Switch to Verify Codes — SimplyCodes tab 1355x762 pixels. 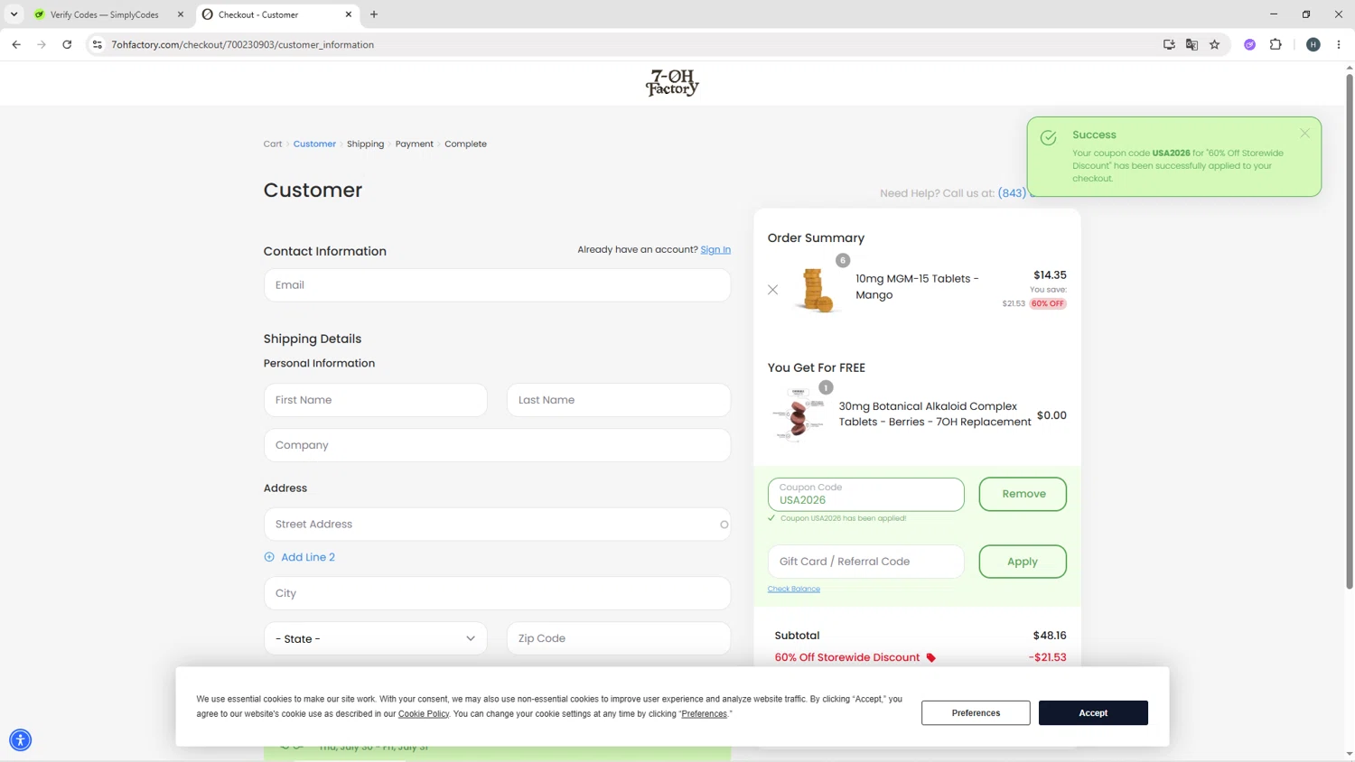(x=107, y=14)
